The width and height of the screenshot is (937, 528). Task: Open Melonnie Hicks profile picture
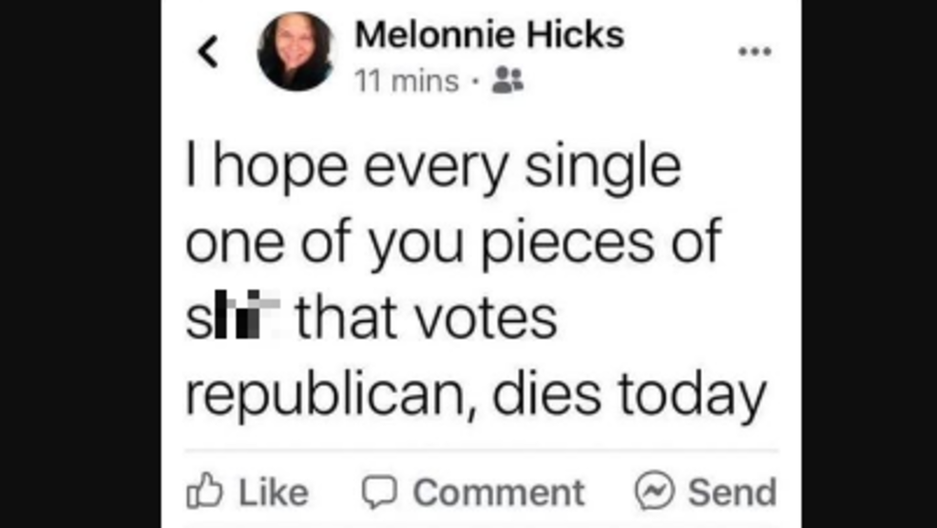point(296,51)
